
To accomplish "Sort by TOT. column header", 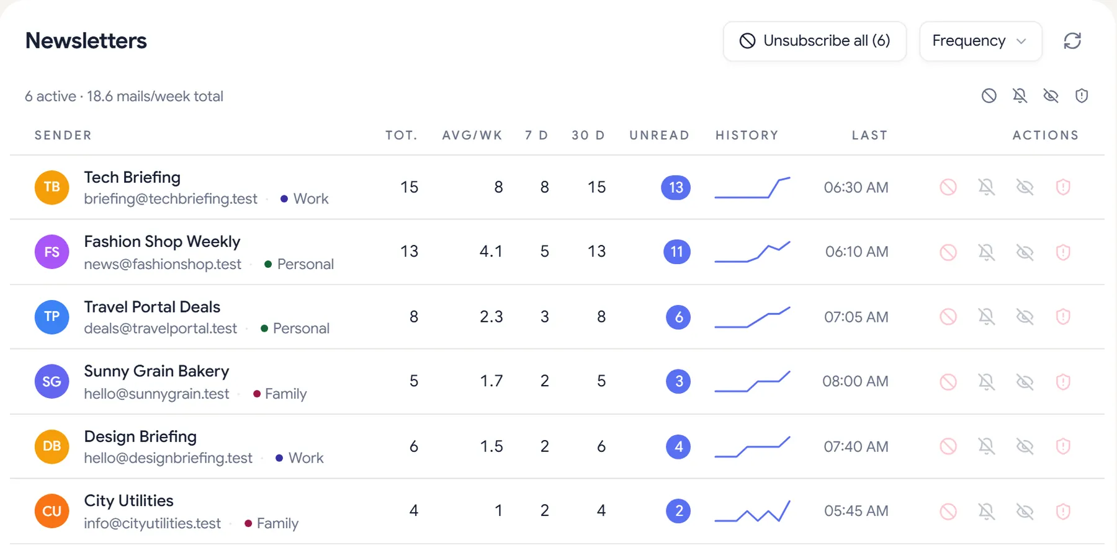I will tap(401, 135).
